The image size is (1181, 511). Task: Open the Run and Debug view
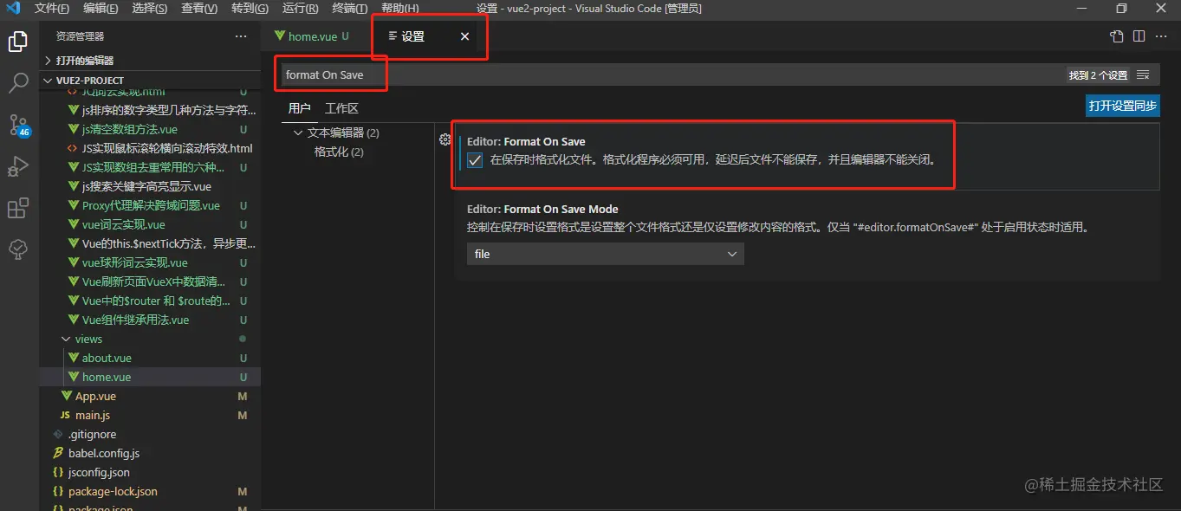(x=18, y=166)
